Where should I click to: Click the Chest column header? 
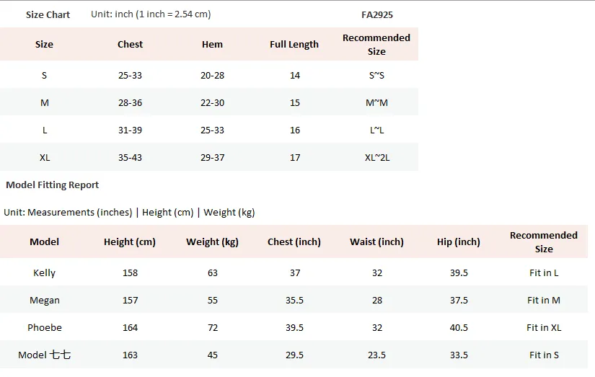[x=130, y=45]
